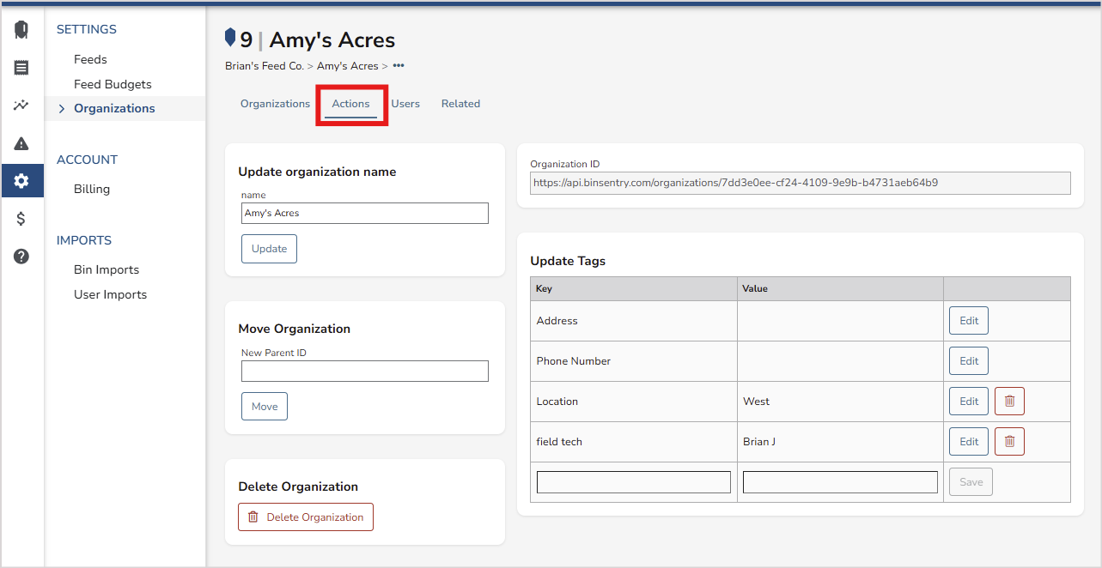Viewport: 1102px width, 568px height.
Task: Open User Imports under Imports
Action: [x=110, y=294]
